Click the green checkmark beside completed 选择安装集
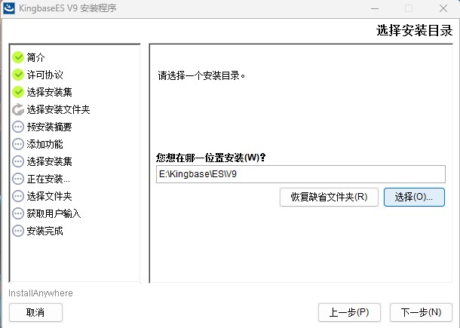 point(18,92)
